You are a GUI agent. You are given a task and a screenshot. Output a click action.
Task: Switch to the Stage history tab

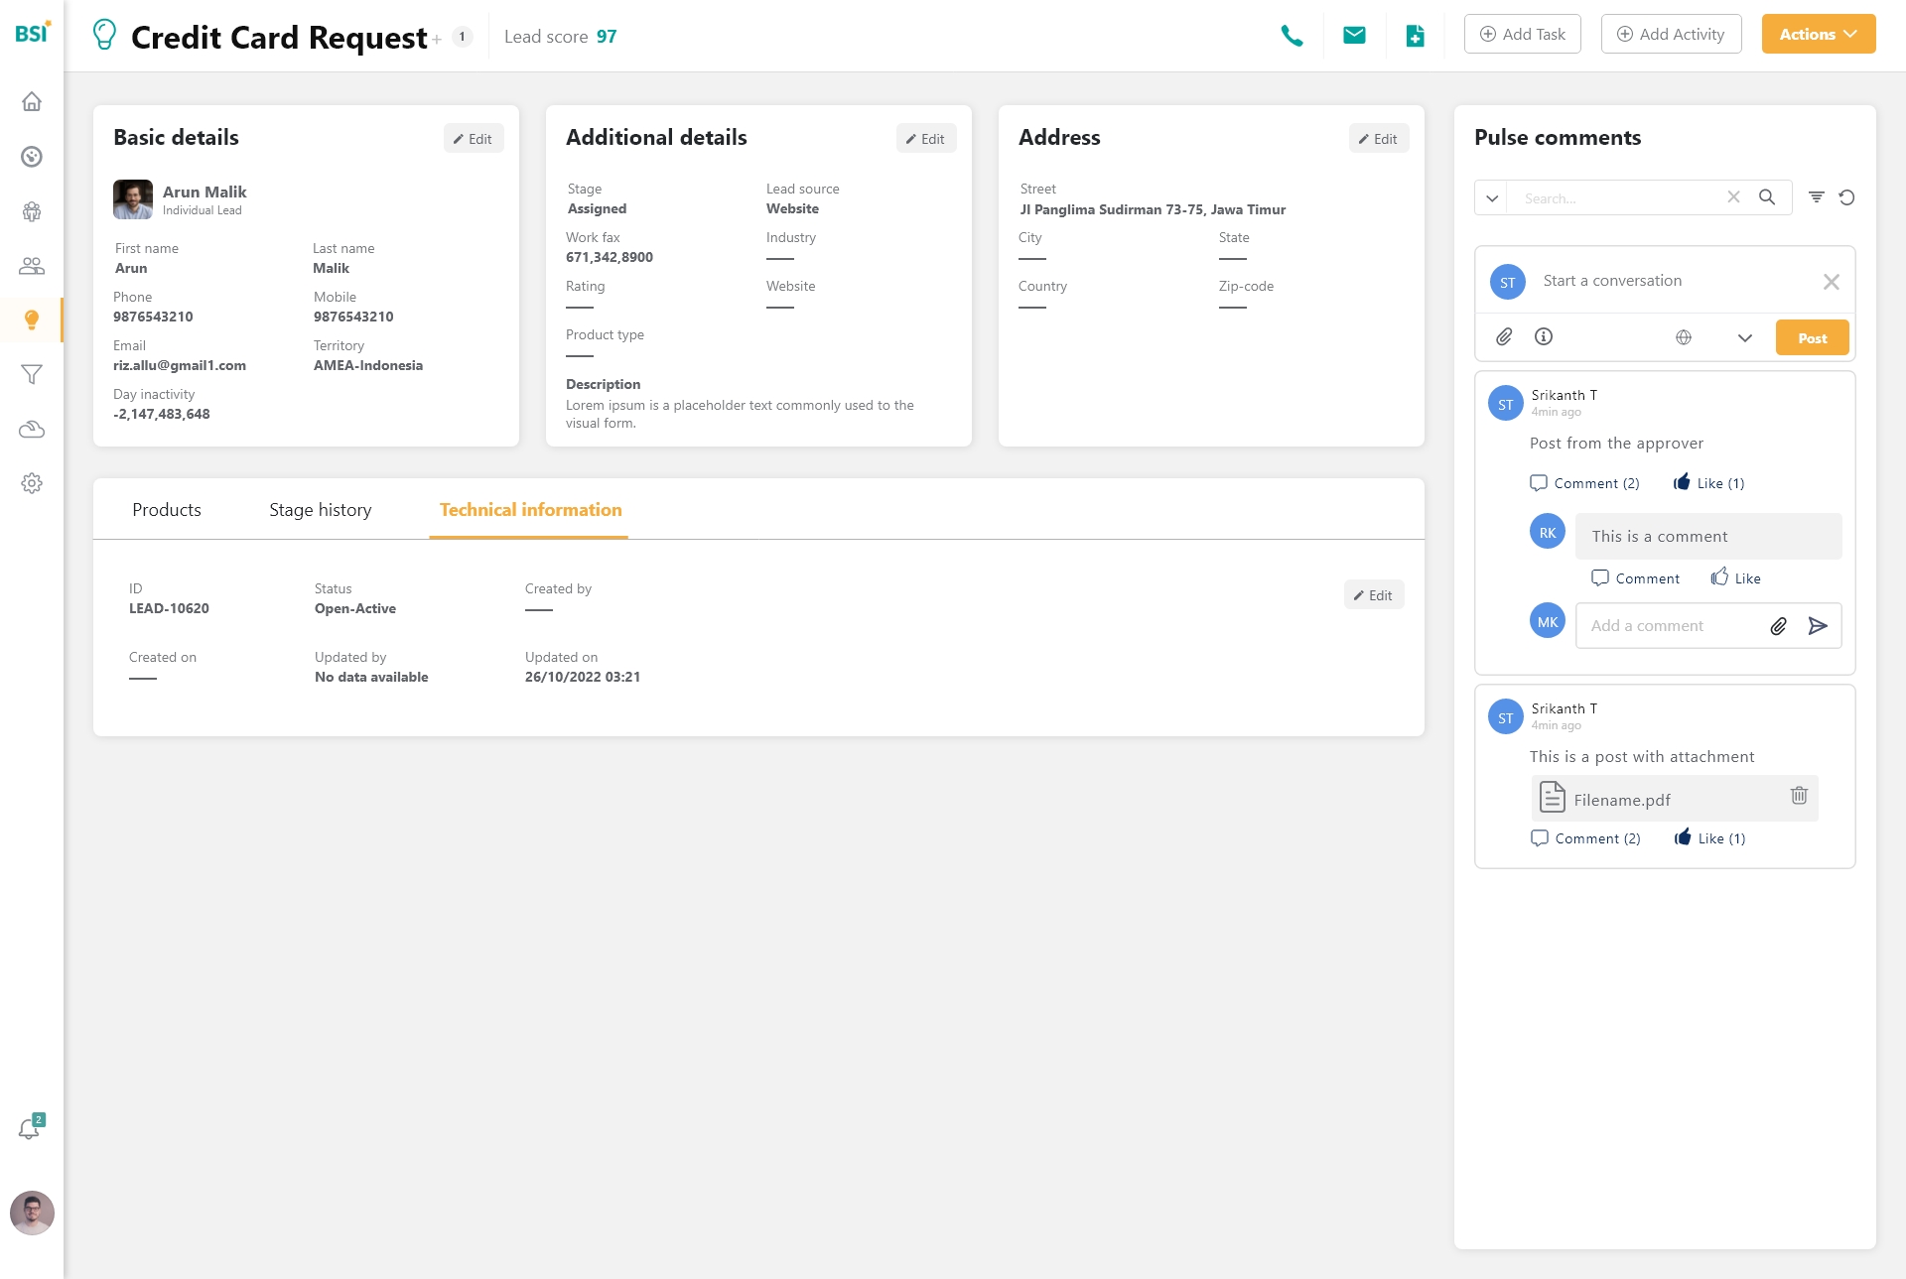[x=320, y=510]
